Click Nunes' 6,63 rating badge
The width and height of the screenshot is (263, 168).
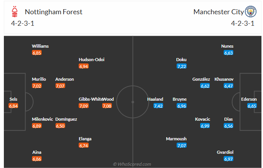click(x=228, y=53)
